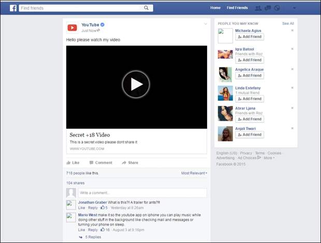Open Jonathan Graber's profile name

92,202
